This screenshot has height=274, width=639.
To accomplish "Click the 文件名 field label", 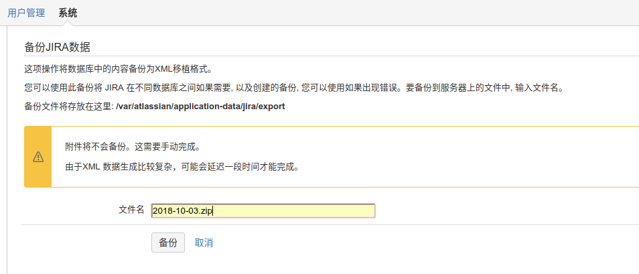I will (131, 210).
